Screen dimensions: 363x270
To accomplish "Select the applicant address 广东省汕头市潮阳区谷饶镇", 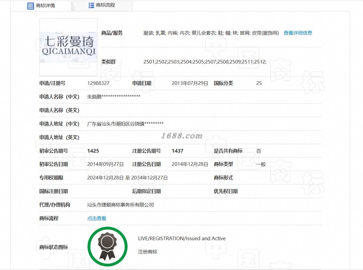I will [116, 124].
